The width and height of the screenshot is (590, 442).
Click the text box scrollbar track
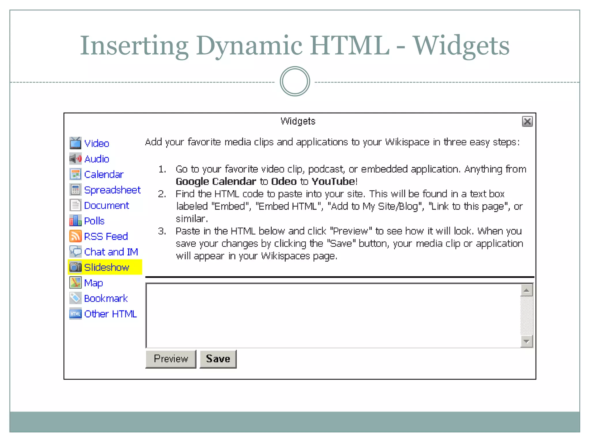point(527,316)
